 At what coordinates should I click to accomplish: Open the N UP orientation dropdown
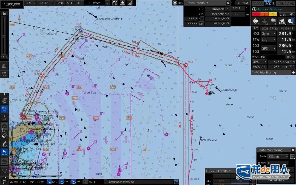(x=45, y=3)
